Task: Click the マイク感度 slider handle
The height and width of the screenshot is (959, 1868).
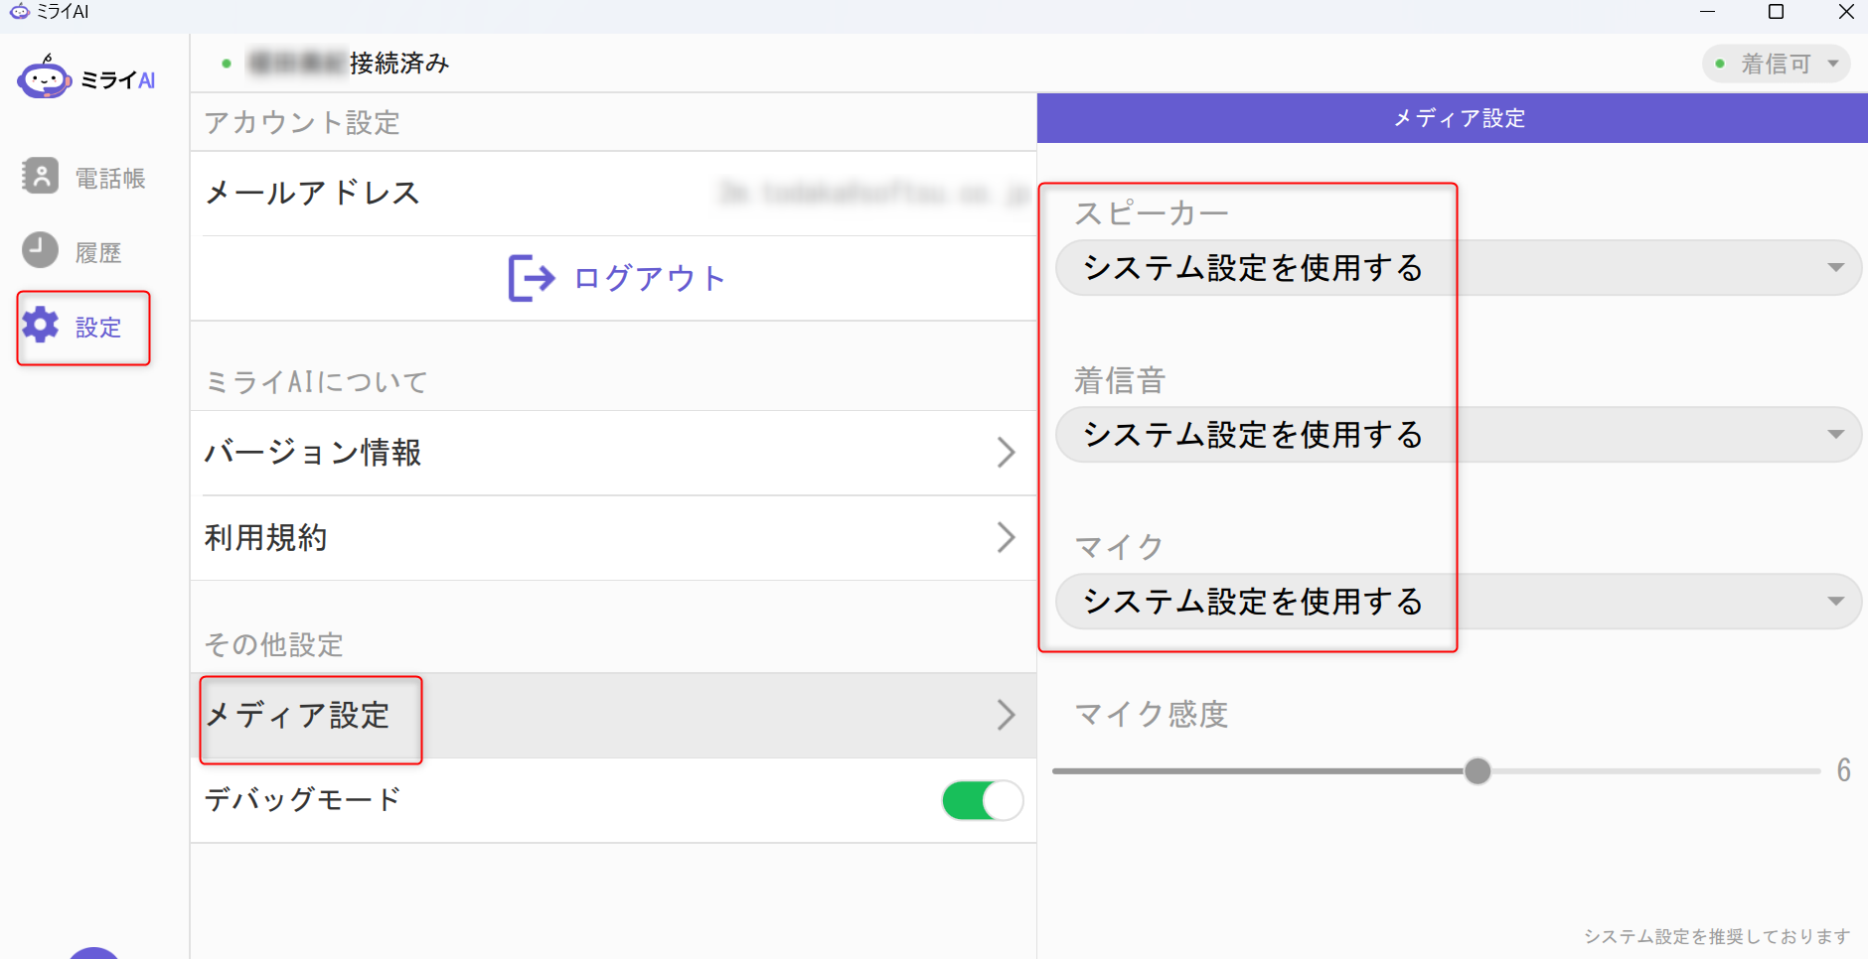Action: pyautogui.click(x=1478, y=771)
